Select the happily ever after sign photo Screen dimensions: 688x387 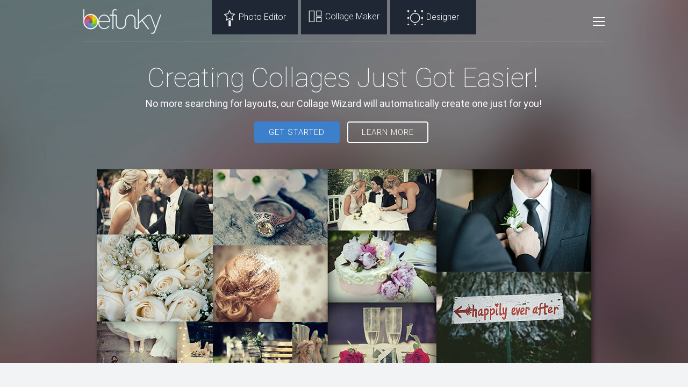tap(514, 317)
